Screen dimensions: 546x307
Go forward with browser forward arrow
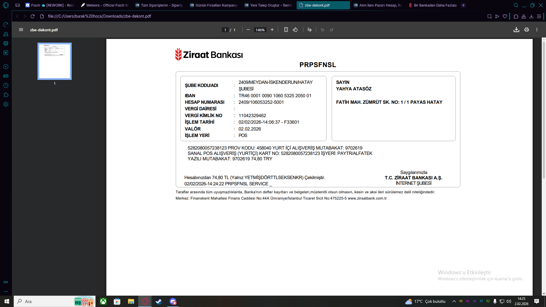pos(25,16)
